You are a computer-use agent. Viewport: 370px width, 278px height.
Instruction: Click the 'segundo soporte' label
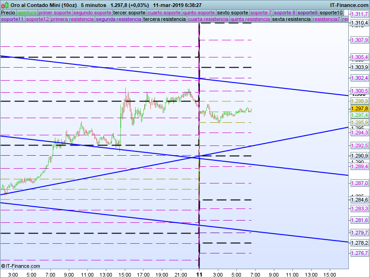click(x=92, y=13)
